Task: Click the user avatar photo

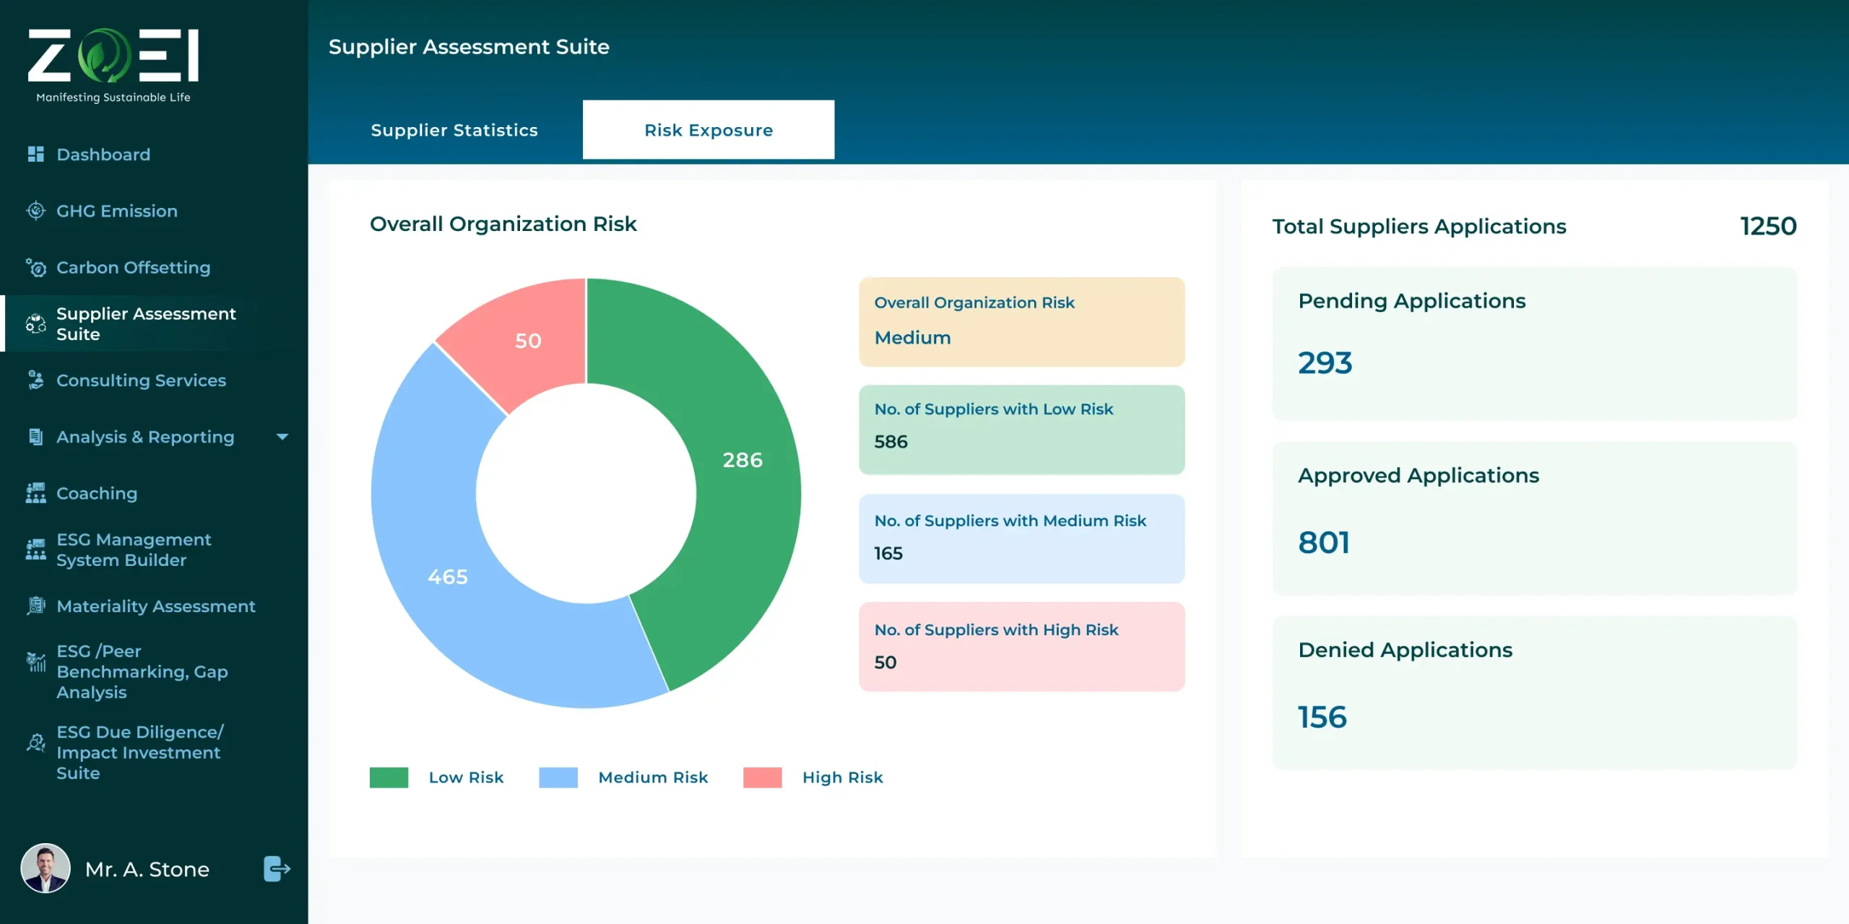Action: 46,868
